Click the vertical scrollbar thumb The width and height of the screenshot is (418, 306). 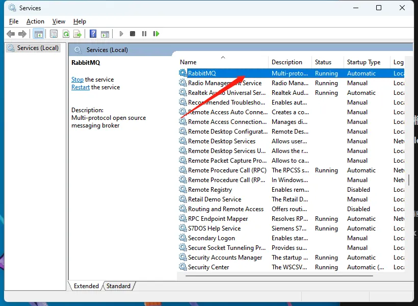[x=409, y=180]
